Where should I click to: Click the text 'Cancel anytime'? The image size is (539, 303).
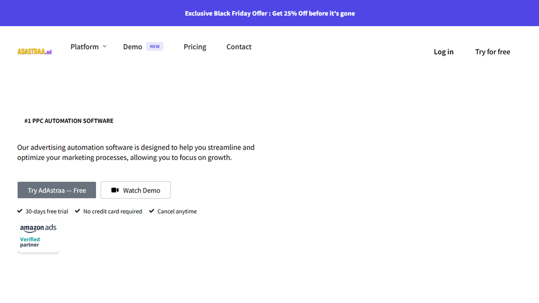(177, 212)
